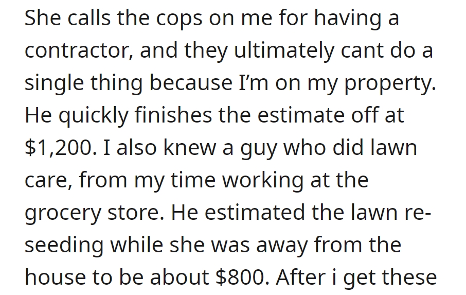Image resolution: width=466 pixels, height=295 pixels.
Task: Click the word "ultimately" in the paragraph
Action: pyautogui.click(x=284, y=50)
